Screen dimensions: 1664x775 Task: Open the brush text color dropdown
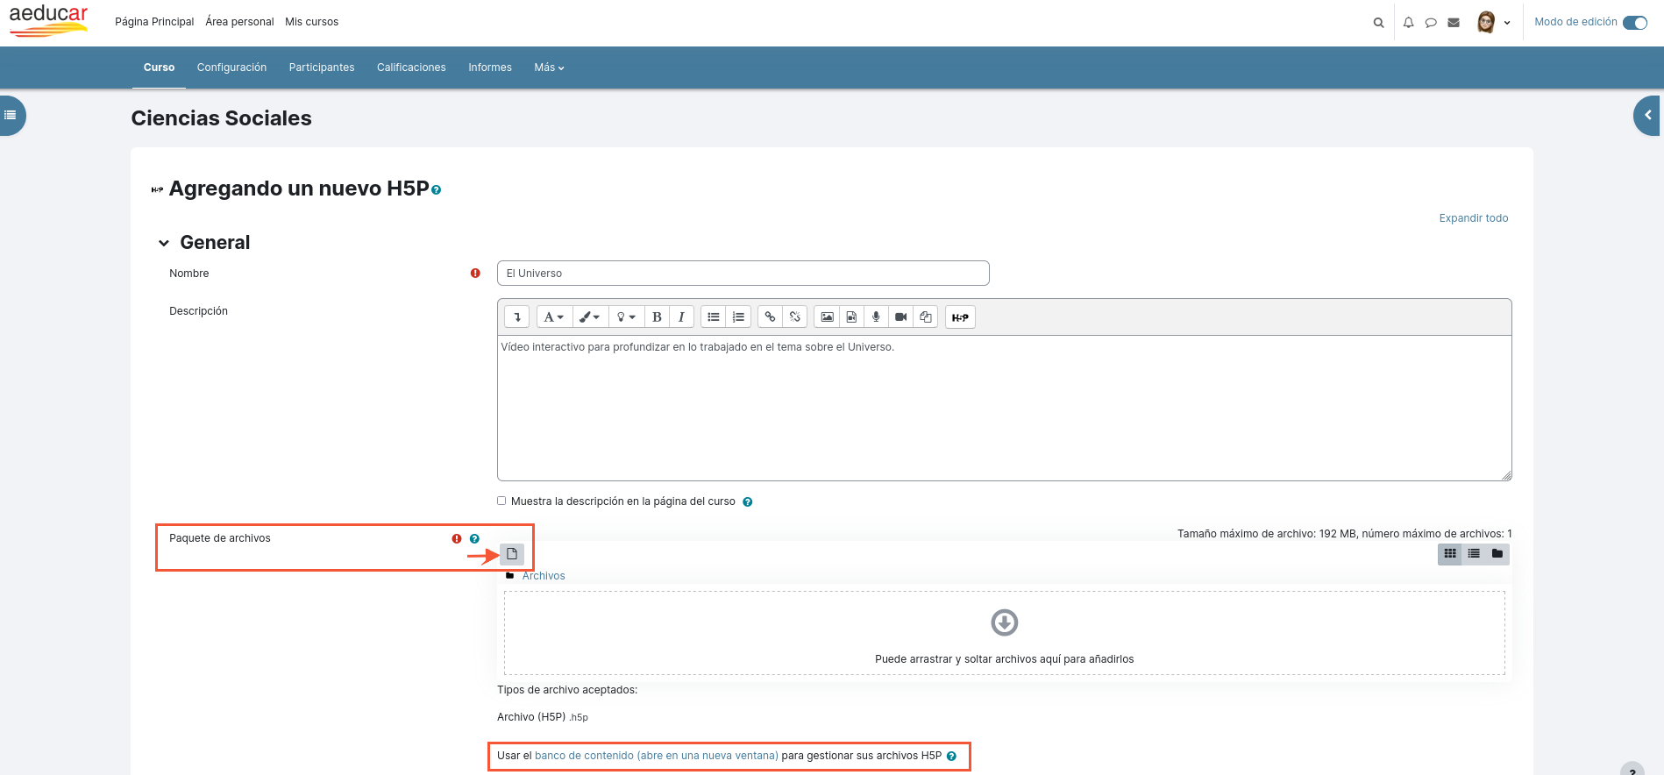[590, 317]
